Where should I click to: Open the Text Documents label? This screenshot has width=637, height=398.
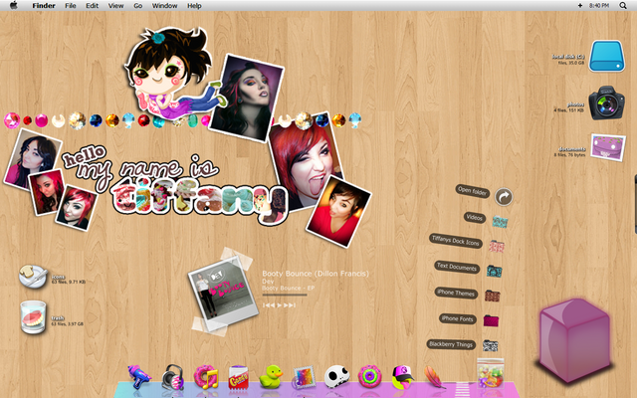click(x=457, y=267)
